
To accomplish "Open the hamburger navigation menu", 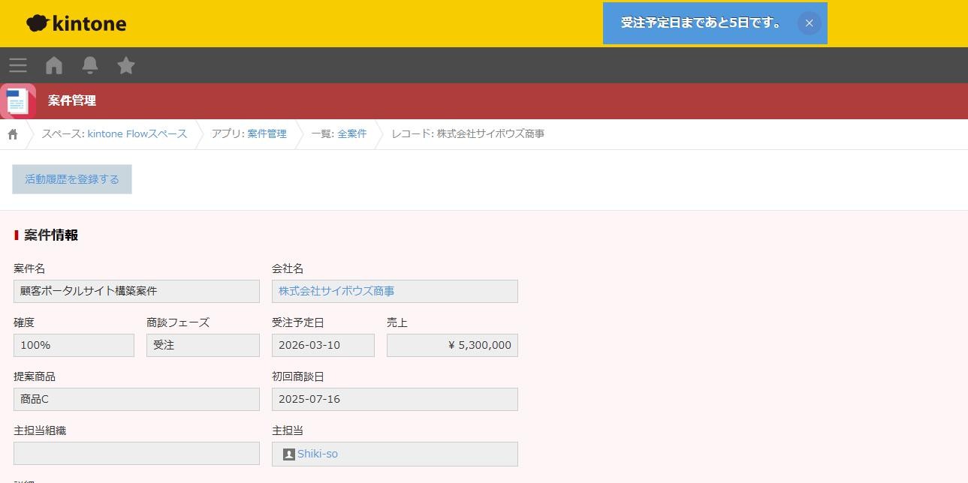I will point(17,64).
